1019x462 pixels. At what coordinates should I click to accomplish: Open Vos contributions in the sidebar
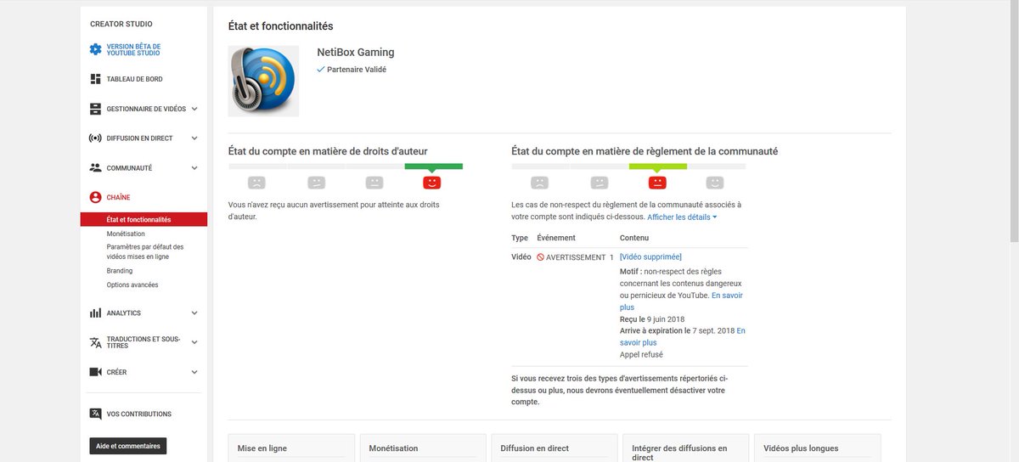138,414
